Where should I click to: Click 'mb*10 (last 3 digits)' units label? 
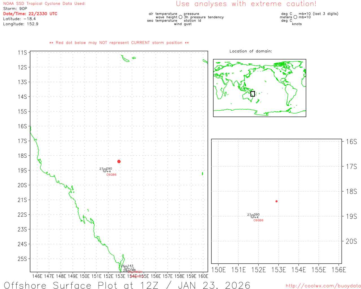pyautogui.click(x=318, y=14)
